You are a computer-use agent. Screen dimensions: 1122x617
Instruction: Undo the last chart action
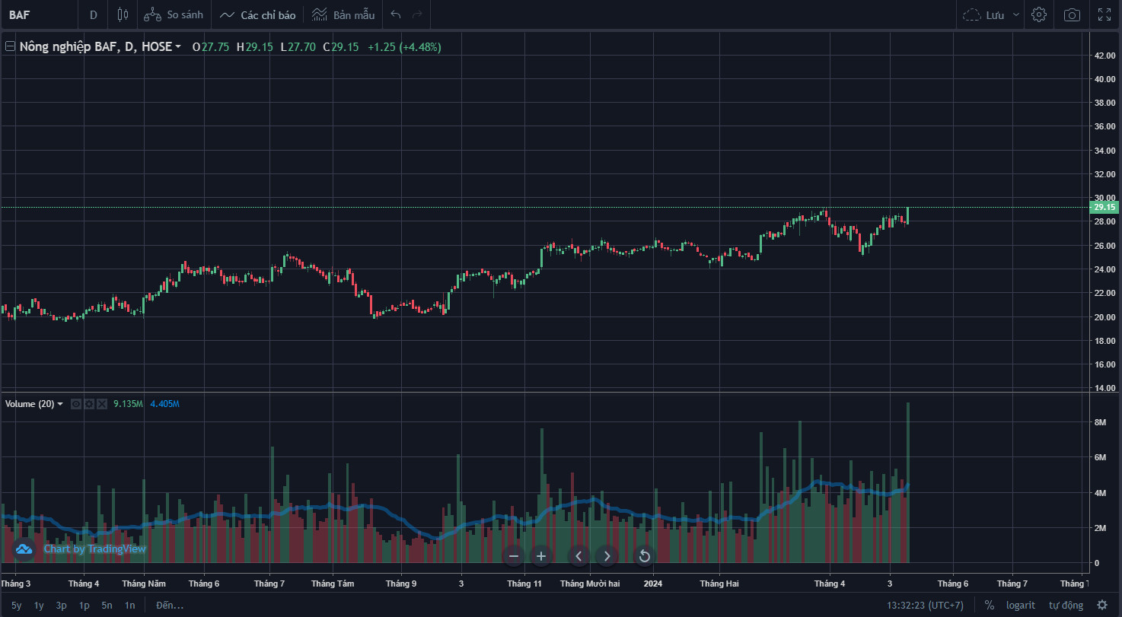395,14
